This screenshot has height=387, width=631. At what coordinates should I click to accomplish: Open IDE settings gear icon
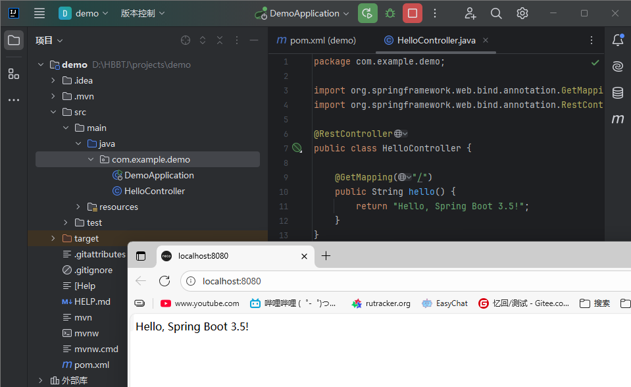point(522,13)
